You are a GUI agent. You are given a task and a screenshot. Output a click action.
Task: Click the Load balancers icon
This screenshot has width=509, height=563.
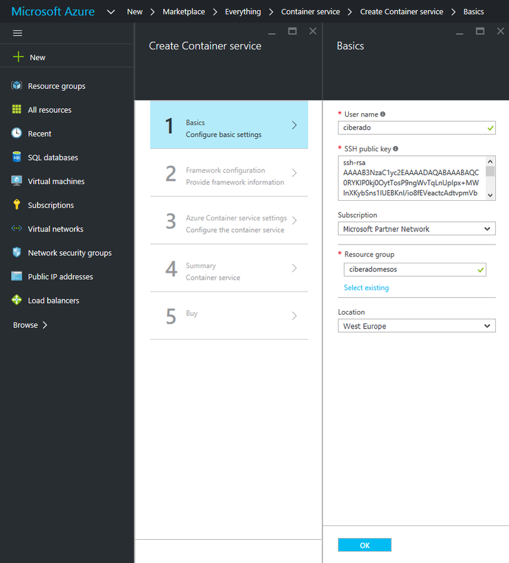pyautogui.click(x=16, y=300)
